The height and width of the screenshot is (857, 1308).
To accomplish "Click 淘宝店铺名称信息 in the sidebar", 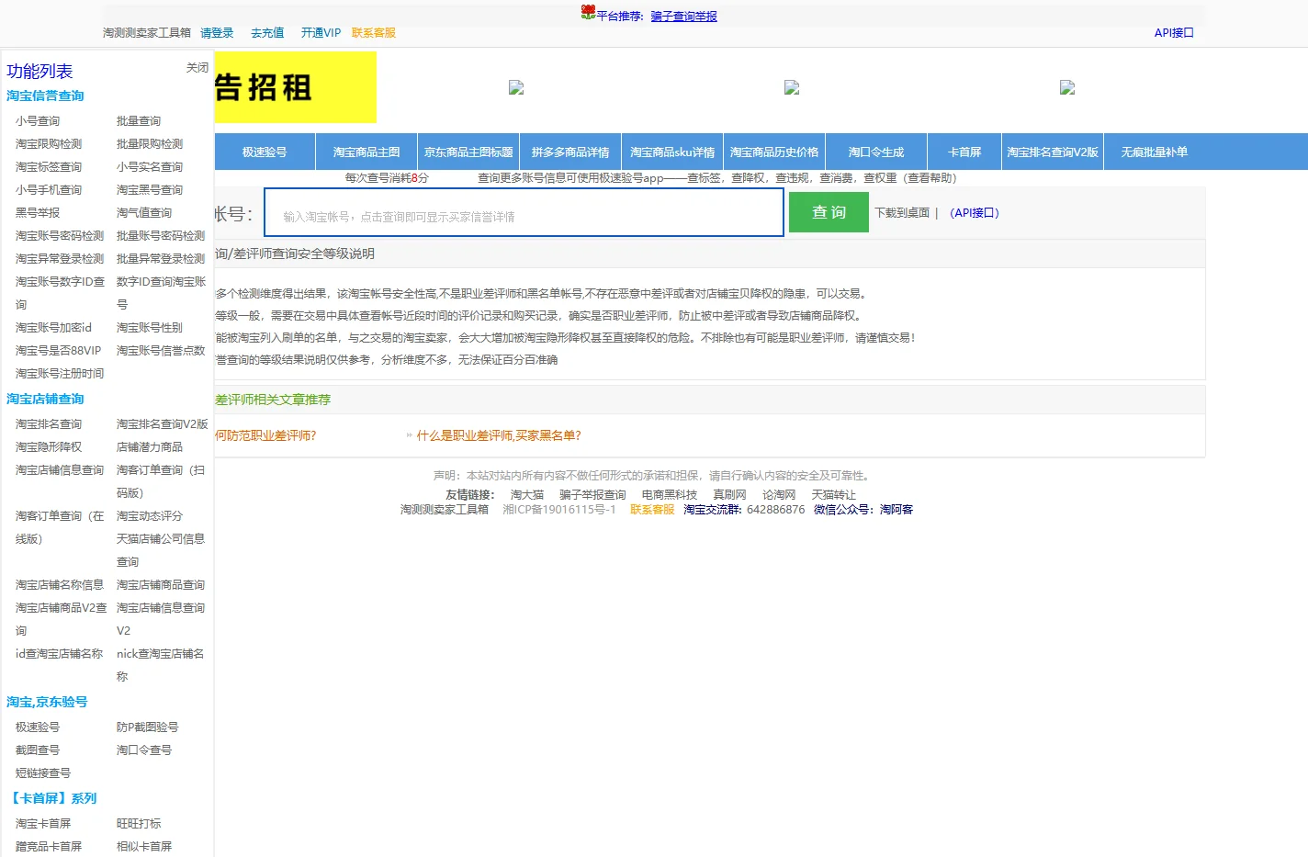I will pyautogui.click(x=60, y=585).
